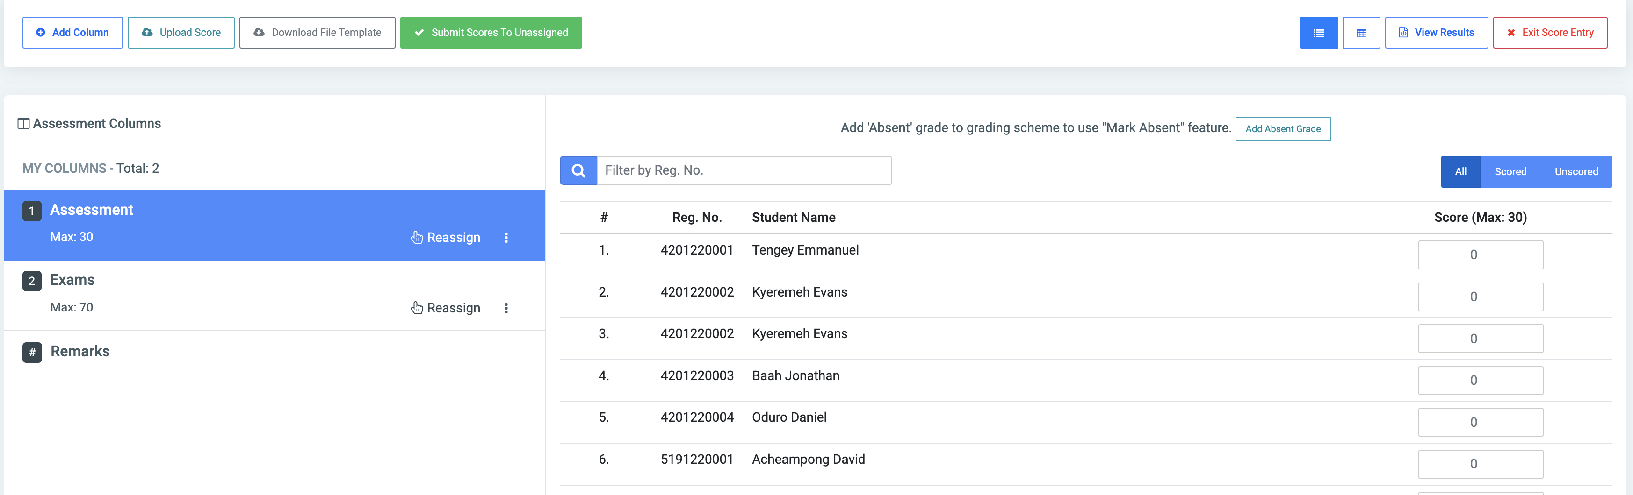Click the Upload Score cloud icon
Screen dimensions: 1633x495
[147, 32]
